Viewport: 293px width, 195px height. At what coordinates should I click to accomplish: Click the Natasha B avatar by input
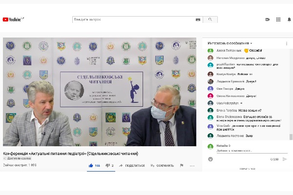(210, 146)
